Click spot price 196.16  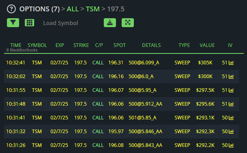pos(116,76)
